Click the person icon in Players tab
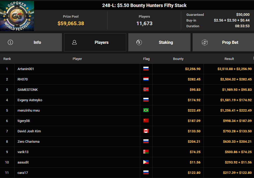Image resolution: width=254 pixels, height=178 pixels. pyautogui.click(x=74, y=42)
